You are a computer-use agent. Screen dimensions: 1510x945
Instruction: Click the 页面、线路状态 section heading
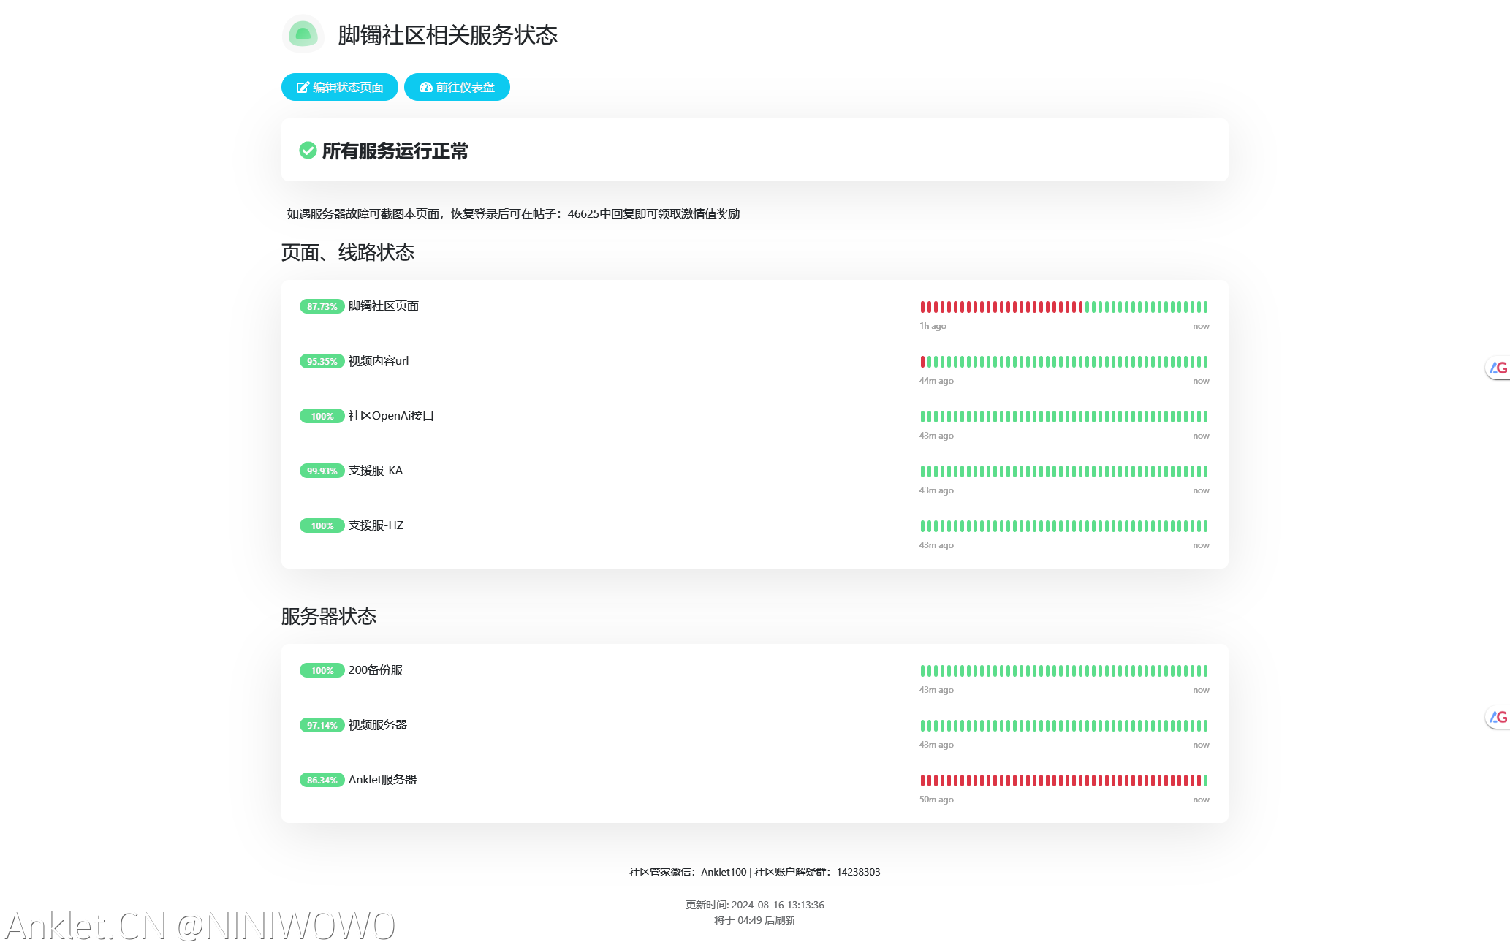pos(348,252)
